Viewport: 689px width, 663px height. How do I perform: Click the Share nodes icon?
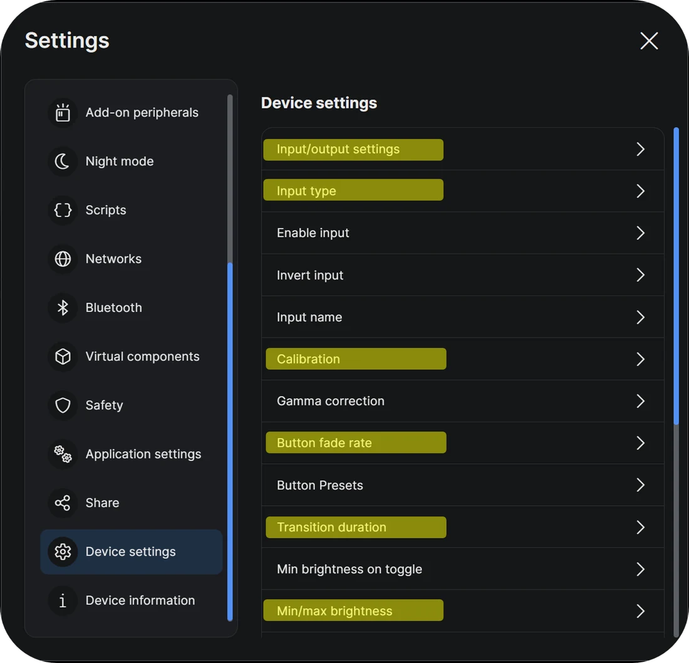63,503
